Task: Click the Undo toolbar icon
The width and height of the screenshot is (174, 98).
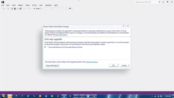Action: (24, 8)
